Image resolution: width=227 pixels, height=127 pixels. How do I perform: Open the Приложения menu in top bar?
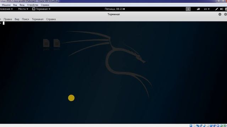click(6, 9)
